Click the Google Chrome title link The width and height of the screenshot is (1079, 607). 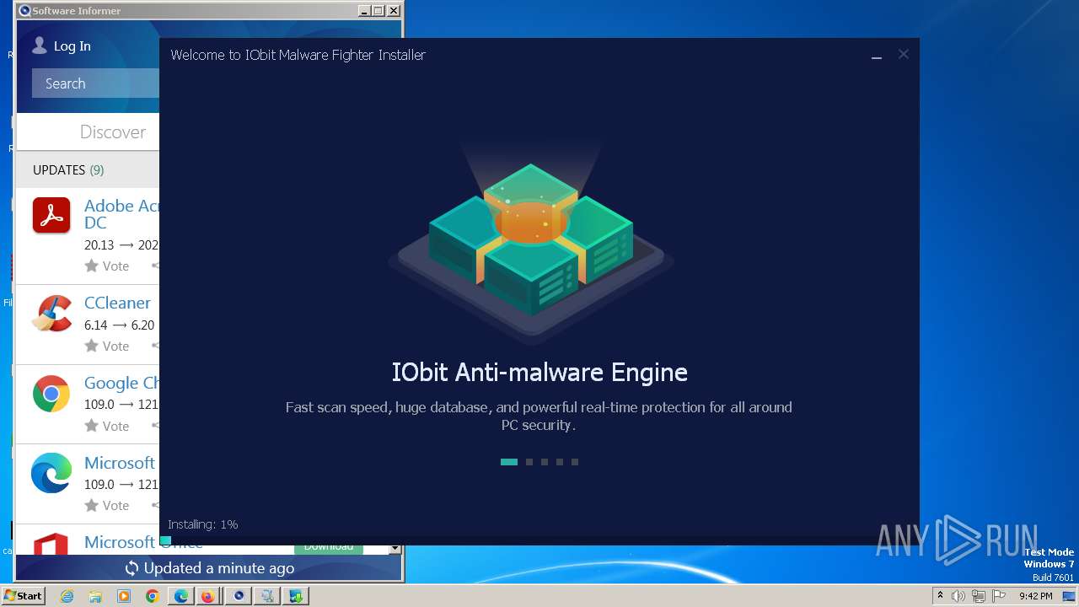click(x=121, y=383)
